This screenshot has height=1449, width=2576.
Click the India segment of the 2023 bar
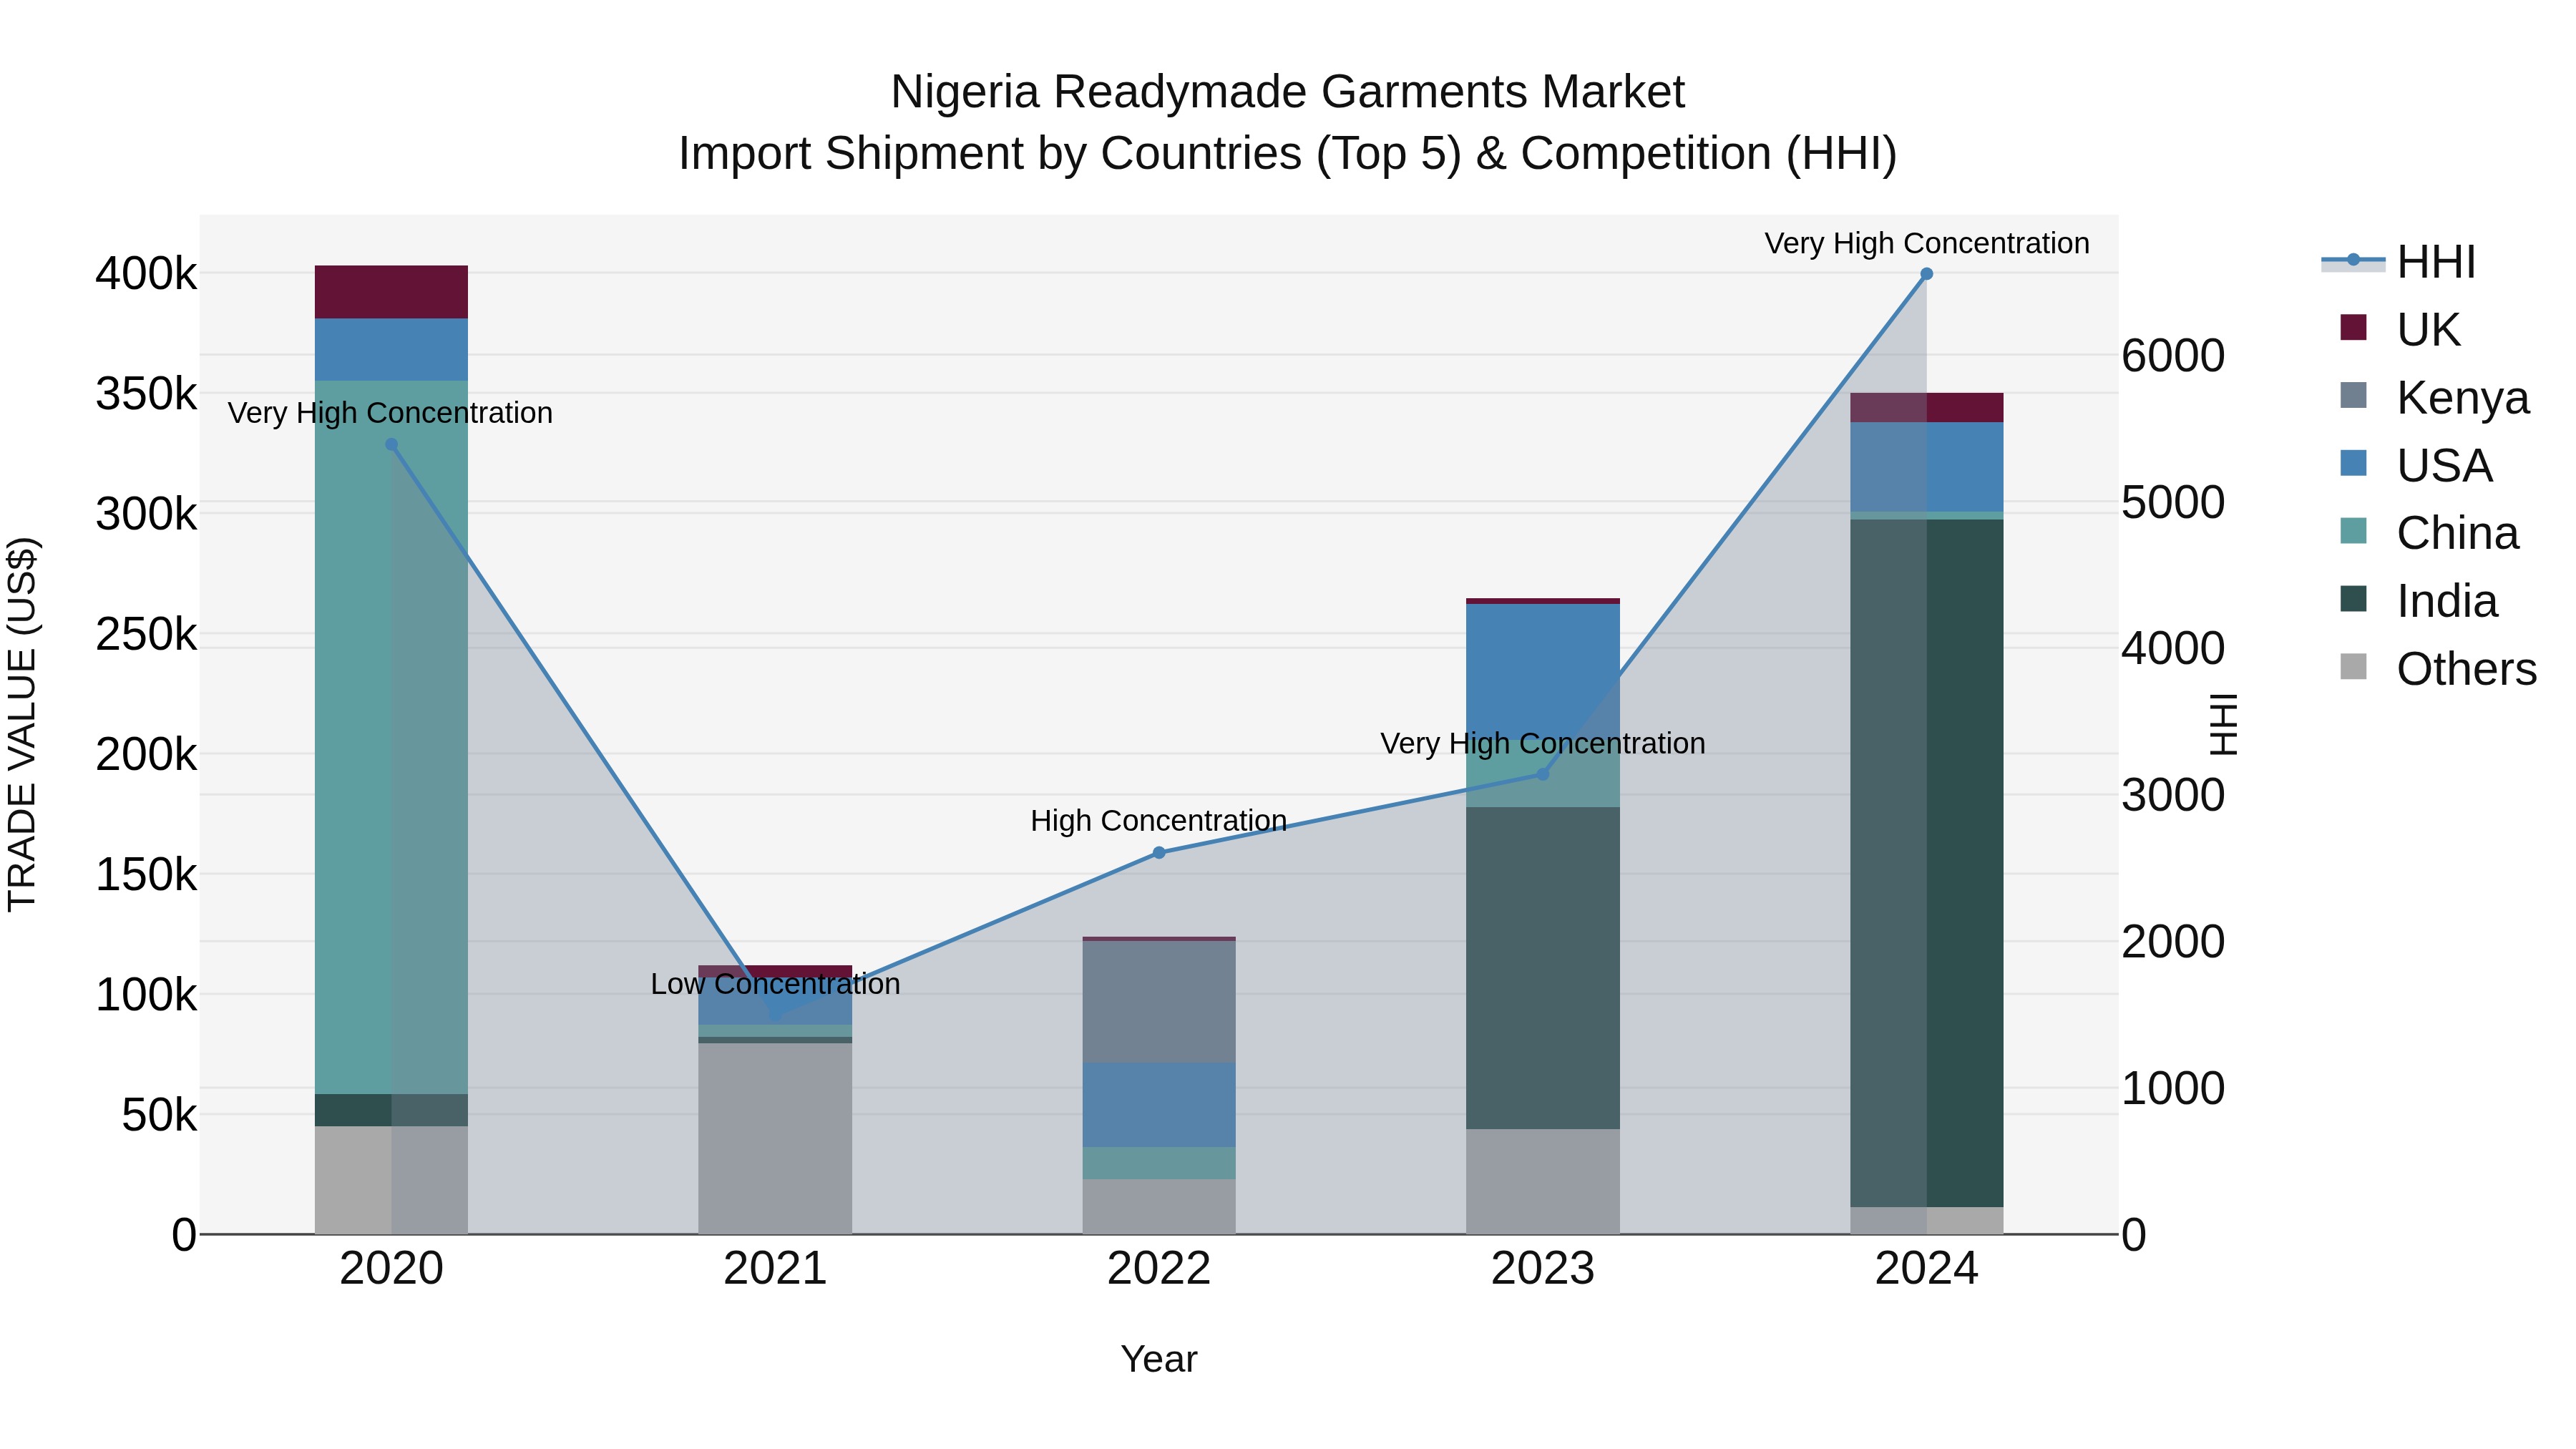(1543, 969)
